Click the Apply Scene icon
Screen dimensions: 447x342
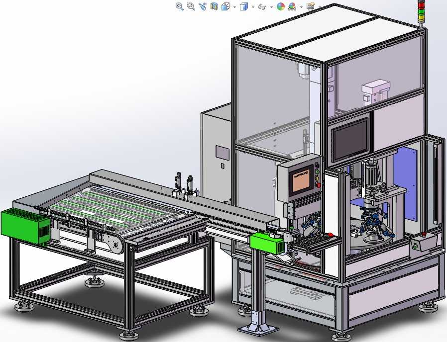[x=292, y=6]
